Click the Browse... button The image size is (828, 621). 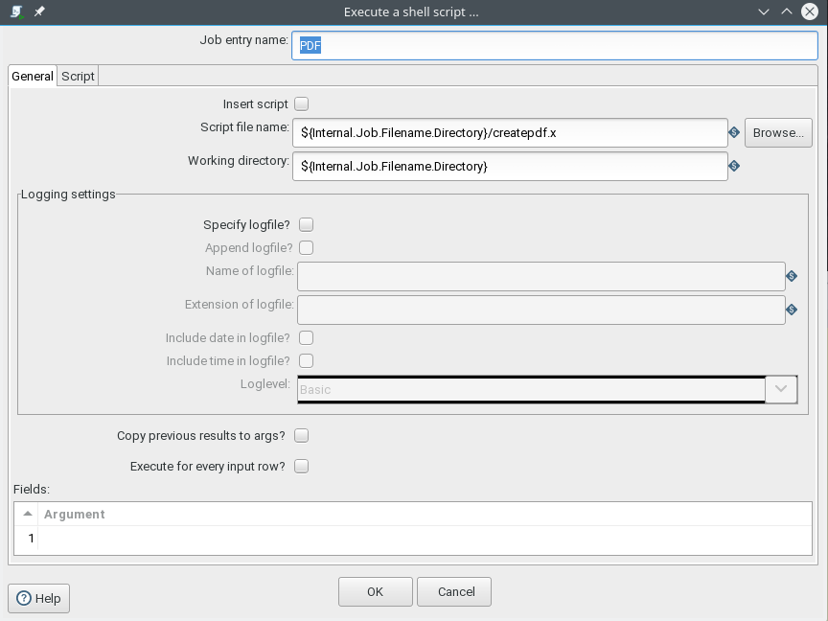pyautogui.click(x=778, y=132)
